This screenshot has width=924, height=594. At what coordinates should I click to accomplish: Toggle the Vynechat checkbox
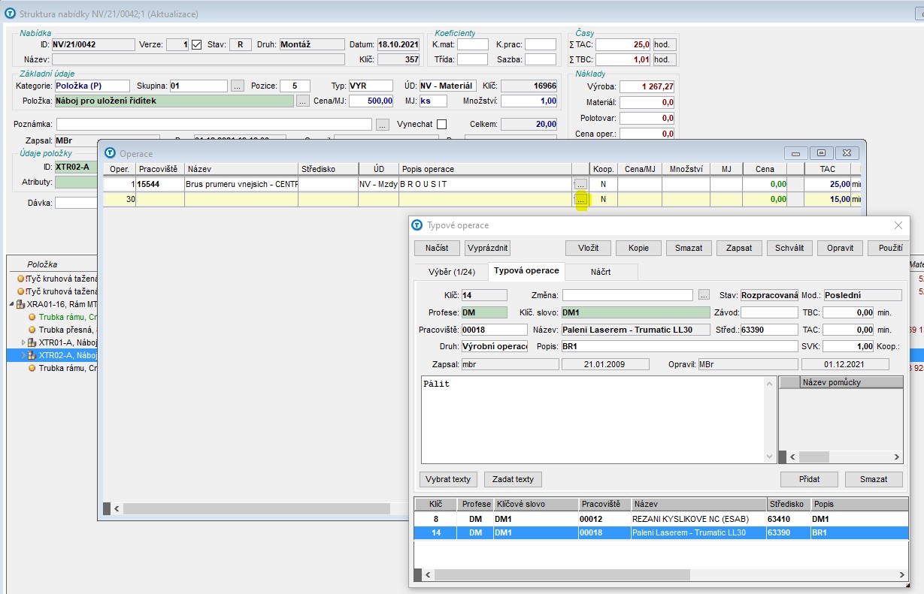[x=441, y=124]
